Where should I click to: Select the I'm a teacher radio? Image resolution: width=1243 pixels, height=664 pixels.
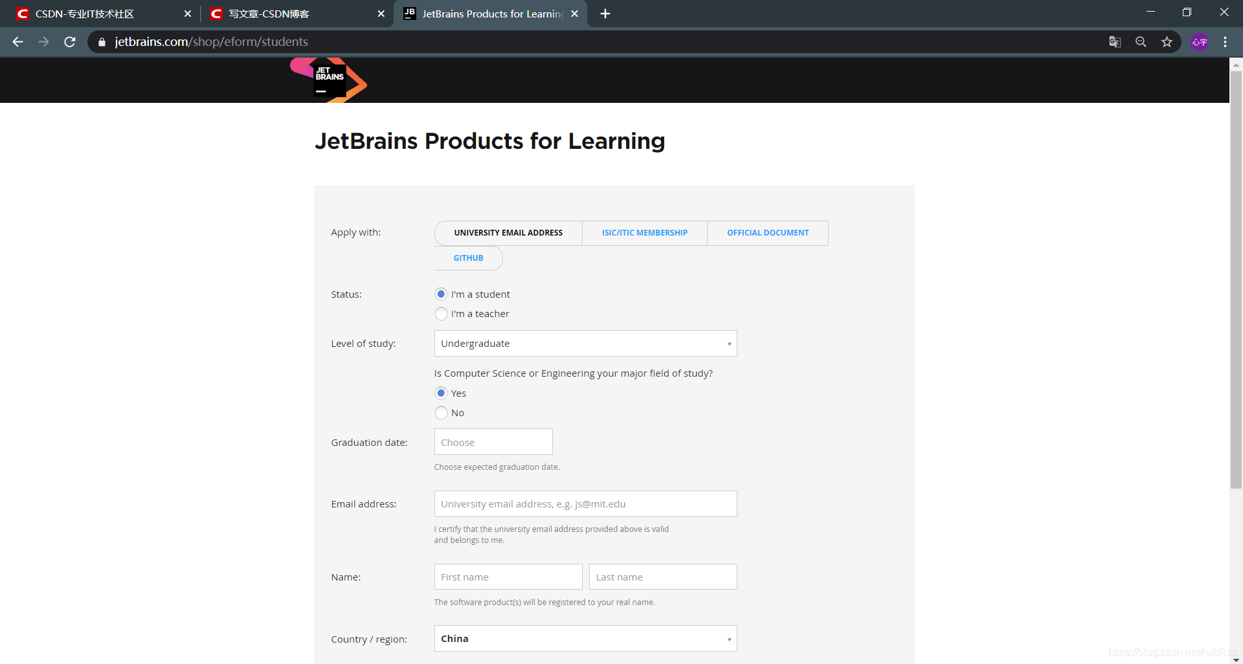coord(442,314)
